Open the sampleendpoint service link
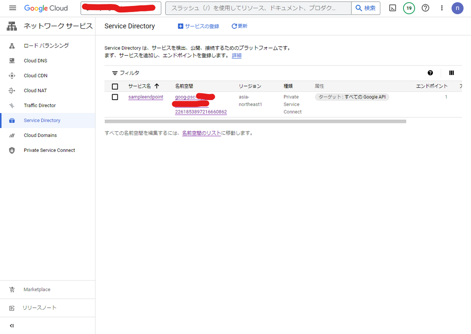The height and width of the screenshot is (334, 471). click(x=146, y=97)
